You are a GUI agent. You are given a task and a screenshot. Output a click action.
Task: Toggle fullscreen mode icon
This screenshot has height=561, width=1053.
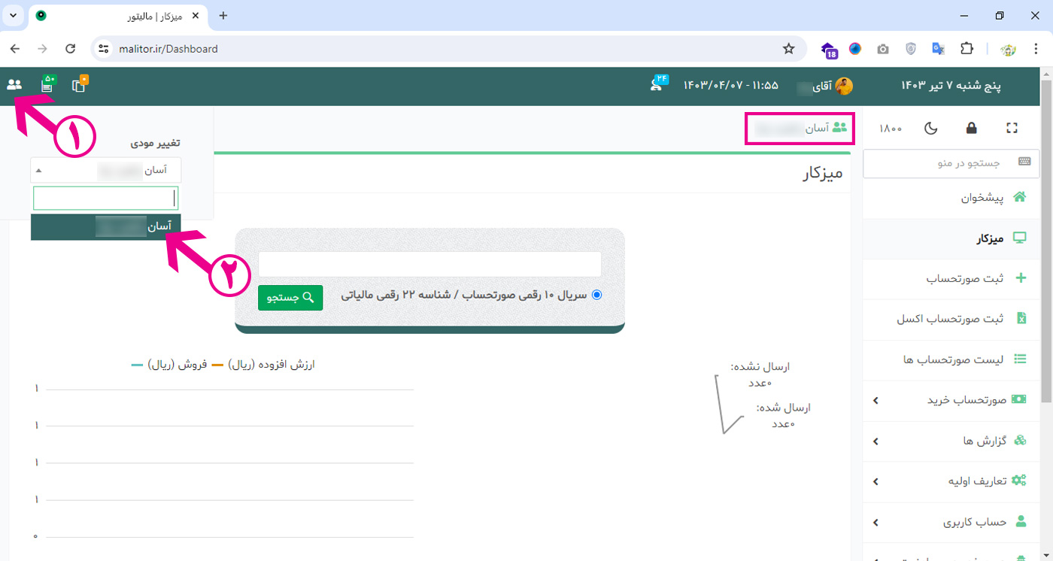(x=1012, y=128)
